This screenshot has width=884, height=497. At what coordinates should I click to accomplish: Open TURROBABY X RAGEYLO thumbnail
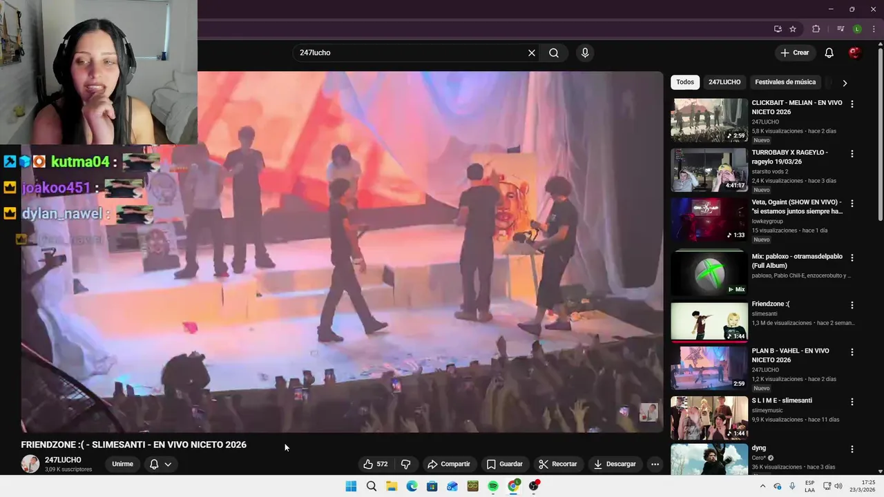(x=709, y=170)
